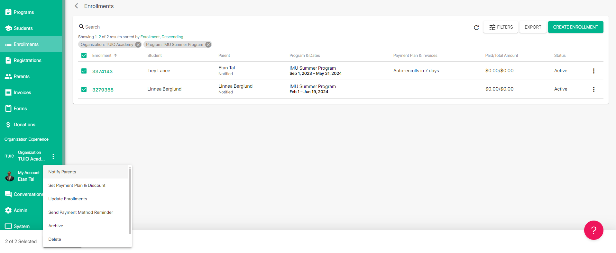This screenshot has height=253, width=616.
Task: Choose Delete from bulk actions menu
Action: [x=86, y=240]
